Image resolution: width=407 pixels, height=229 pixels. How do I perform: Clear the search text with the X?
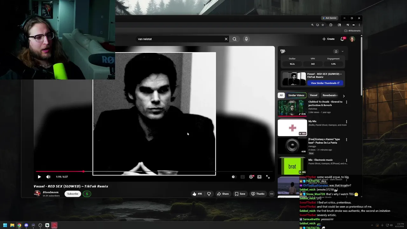[x=226, y=39]
